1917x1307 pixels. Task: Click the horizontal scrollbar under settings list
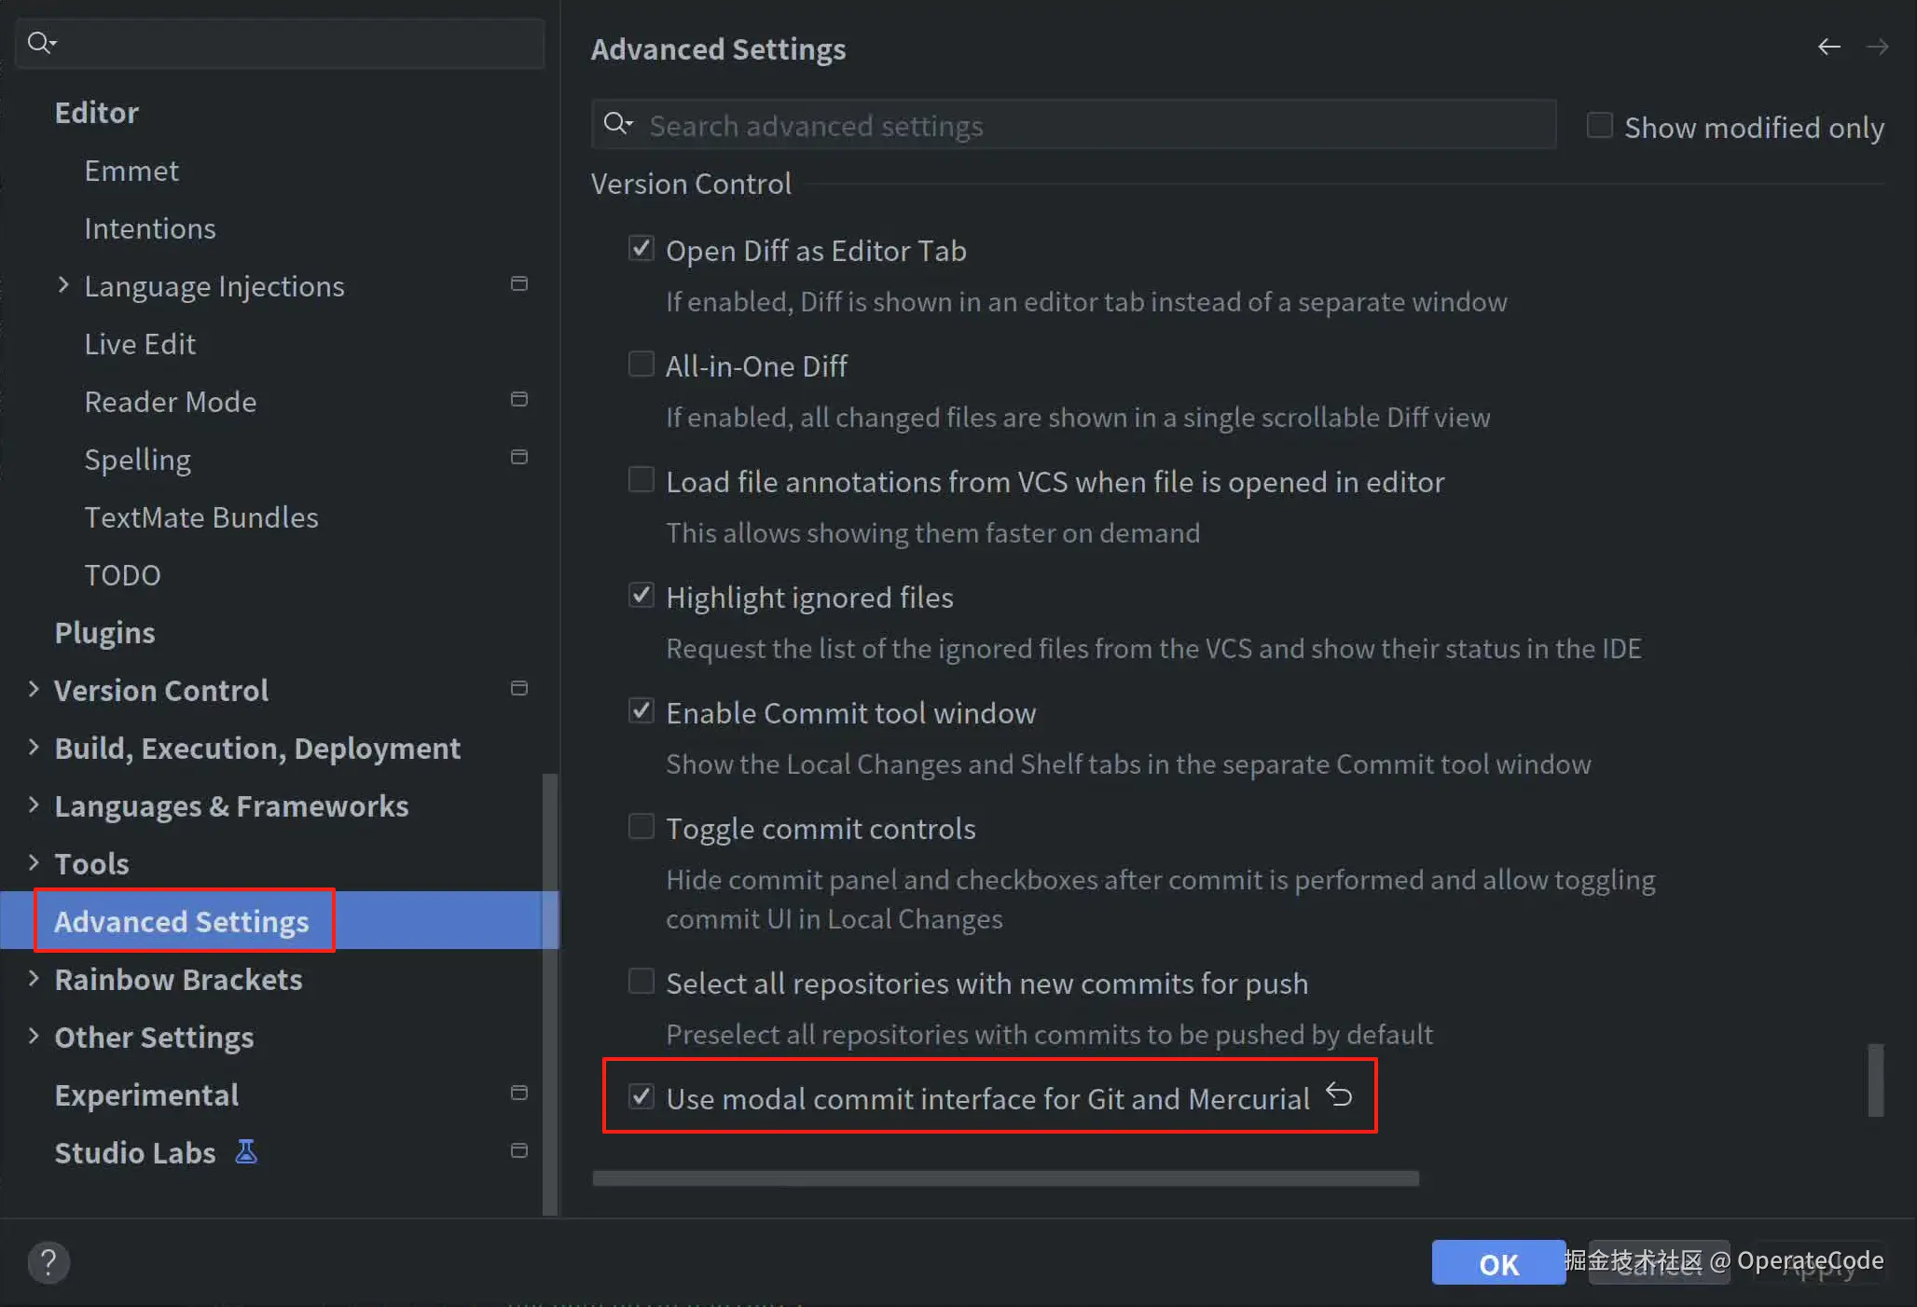[1005, 1178]
